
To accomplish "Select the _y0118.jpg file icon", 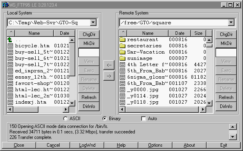I will click(122, 102).
